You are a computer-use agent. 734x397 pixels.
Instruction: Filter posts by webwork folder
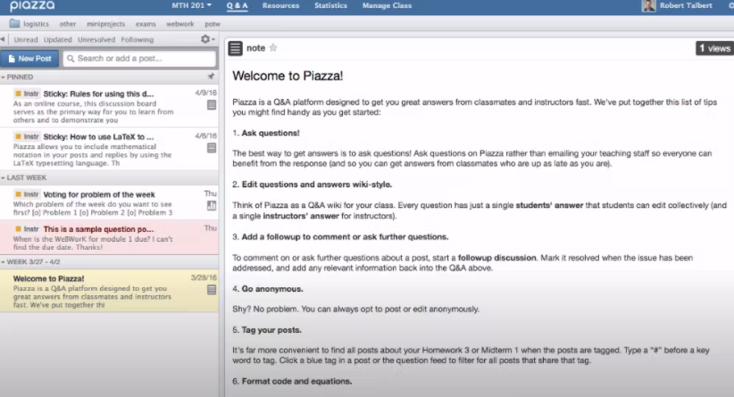(179, 24)
